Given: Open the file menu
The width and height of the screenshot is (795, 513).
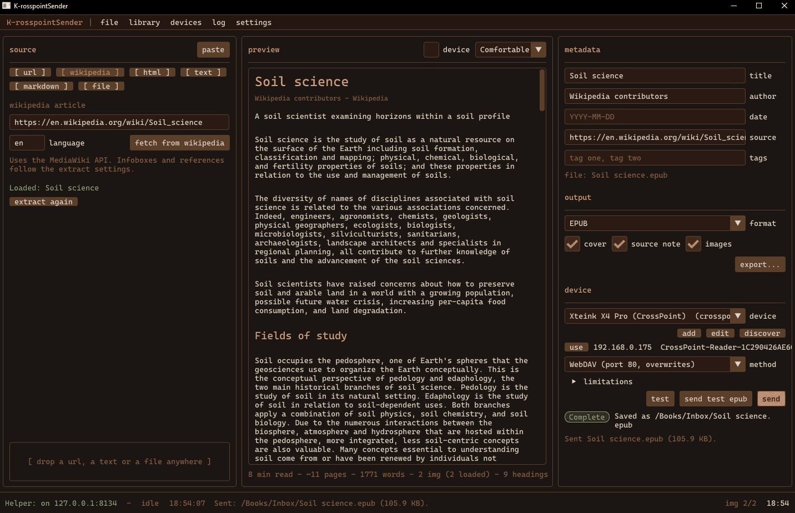Looking at the screenshot, I should pyautogui.click(x=109, y=22).
